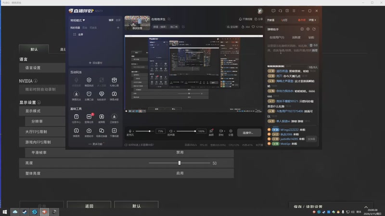Click the edit icon beside stream title
Image resolution: width=385 pixels, height=216 pixels.
click(169, 19)
